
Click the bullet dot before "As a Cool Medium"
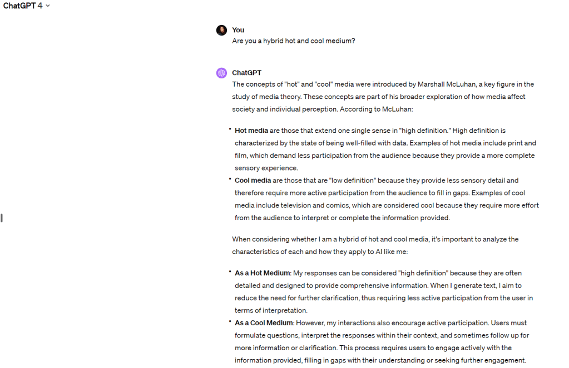230,321
